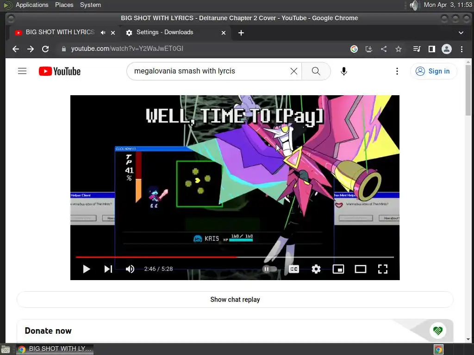Enter full screen mode

point(383,269)
